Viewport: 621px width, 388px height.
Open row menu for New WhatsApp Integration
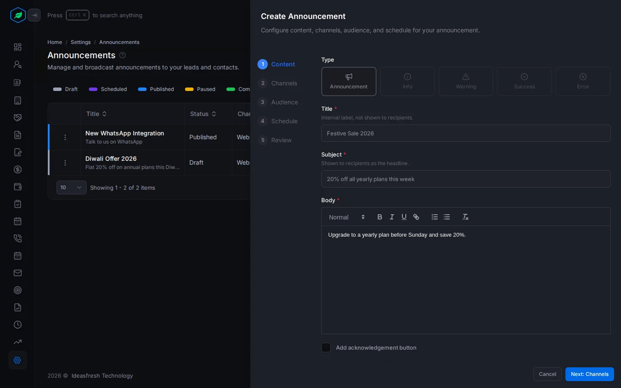65,137
